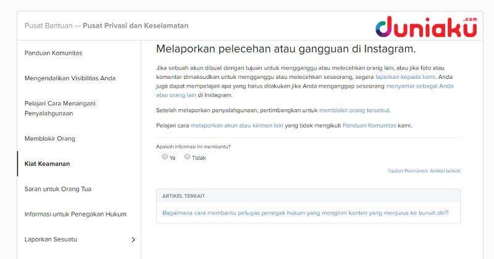Viewport: 494px width, 259px height.
Task: Follow the 'menyamar sebagai Anda' link
Action: pos(420,86)
